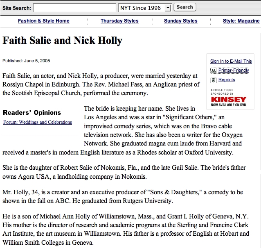261x248 pixels.
Task: Click the Reprints link
Action: click(x=227, y=80)
